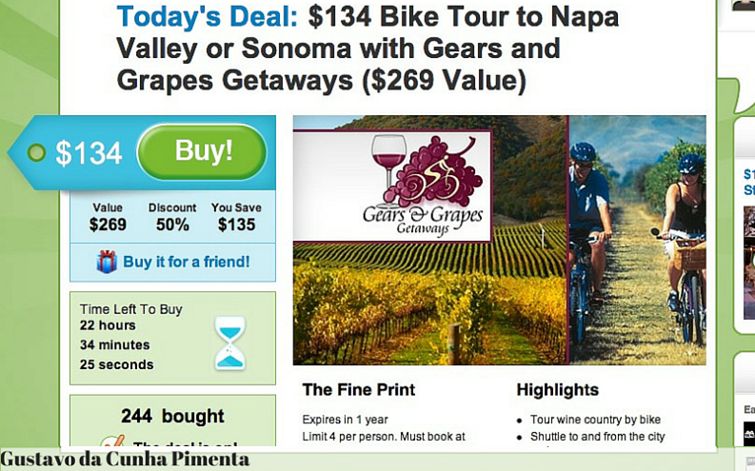Click the gift box icon

point(107,262)
